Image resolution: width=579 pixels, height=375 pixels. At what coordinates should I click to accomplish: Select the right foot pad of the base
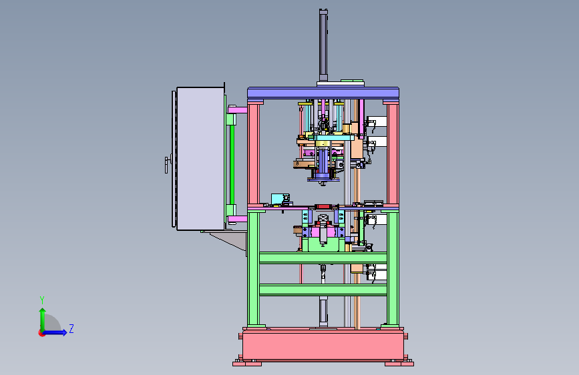[399, 364]
